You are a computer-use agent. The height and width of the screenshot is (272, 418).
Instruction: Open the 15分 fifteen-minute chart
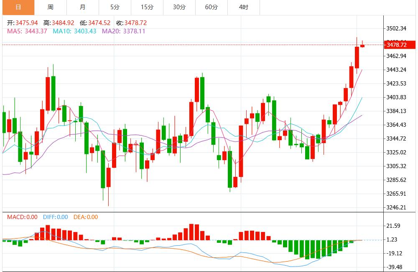coord(147,8)
